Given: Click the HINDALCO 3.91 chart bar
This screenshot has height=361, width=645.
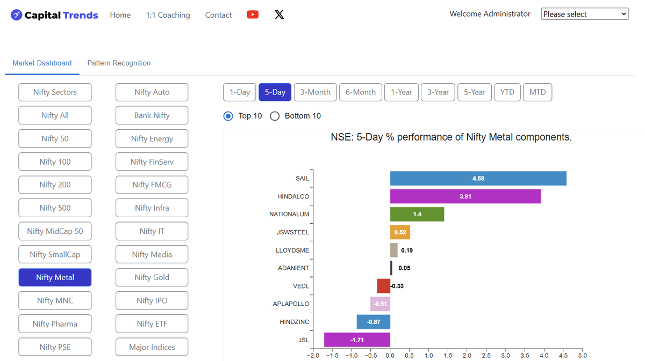Looking at the screenshot, I should tap(465, 196).
